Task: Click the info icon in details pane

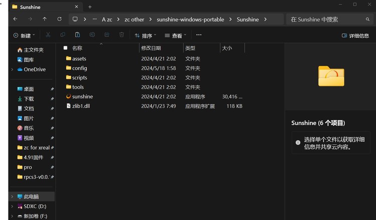Action: pyautogui.click(x=298, y=142)
